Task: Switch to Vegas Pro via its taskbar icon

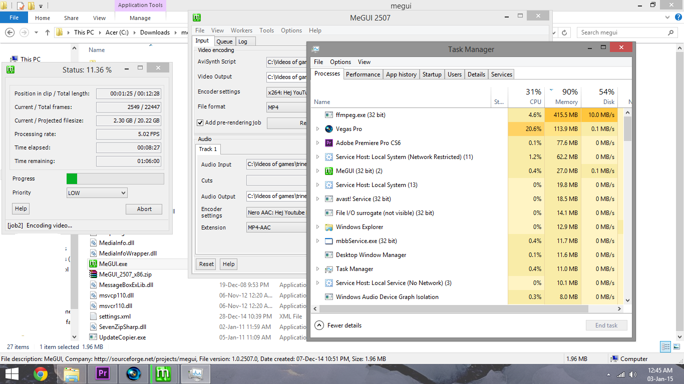Action: (x=134, y=373)
